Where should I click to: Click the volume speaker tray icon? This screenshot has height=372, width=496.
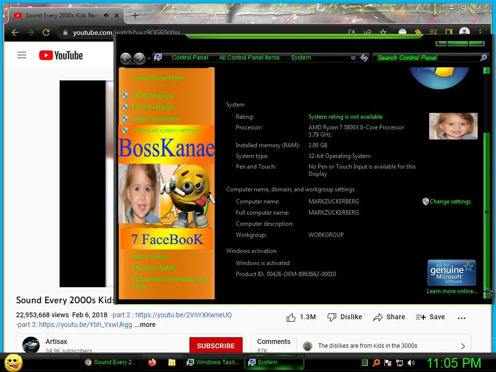click(x=411, y=363)
